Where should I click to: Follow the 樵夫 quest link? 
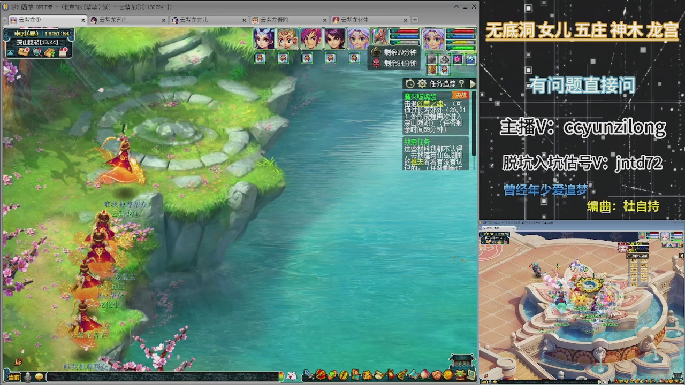coord(417,162)
